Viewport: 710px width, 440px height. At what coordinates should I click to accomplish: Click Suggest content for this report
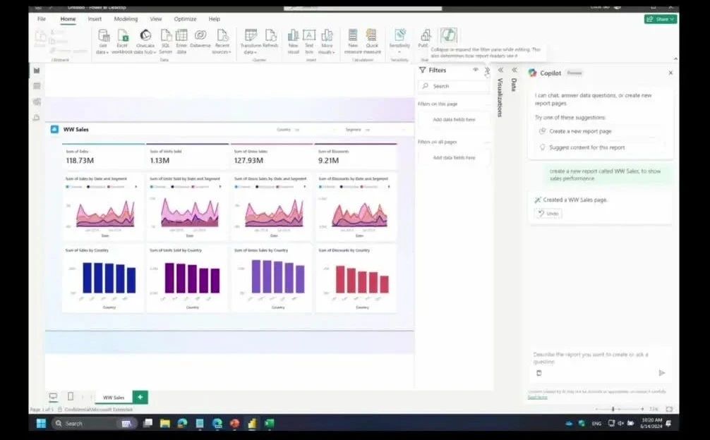click(601, 147)
